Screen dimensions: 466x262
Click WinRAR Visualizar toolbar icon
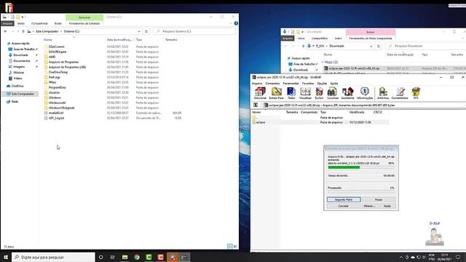[x=305, y=93]
